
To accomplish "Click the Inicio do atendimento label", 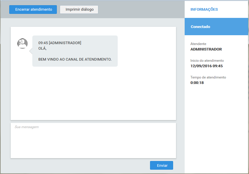I will [207, 61].
